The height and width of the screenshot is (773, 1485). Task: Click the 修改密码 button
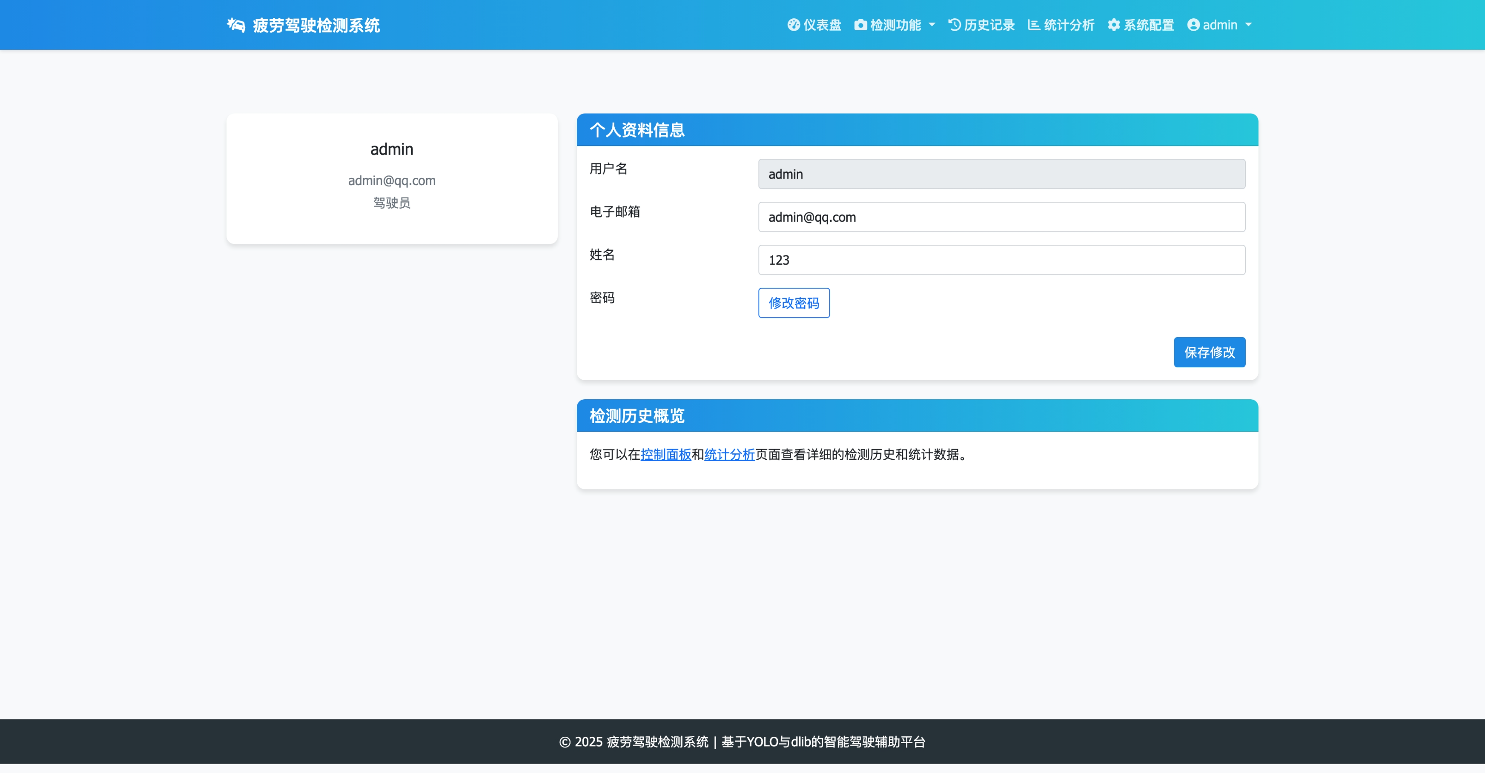click(x=794, y=303)
